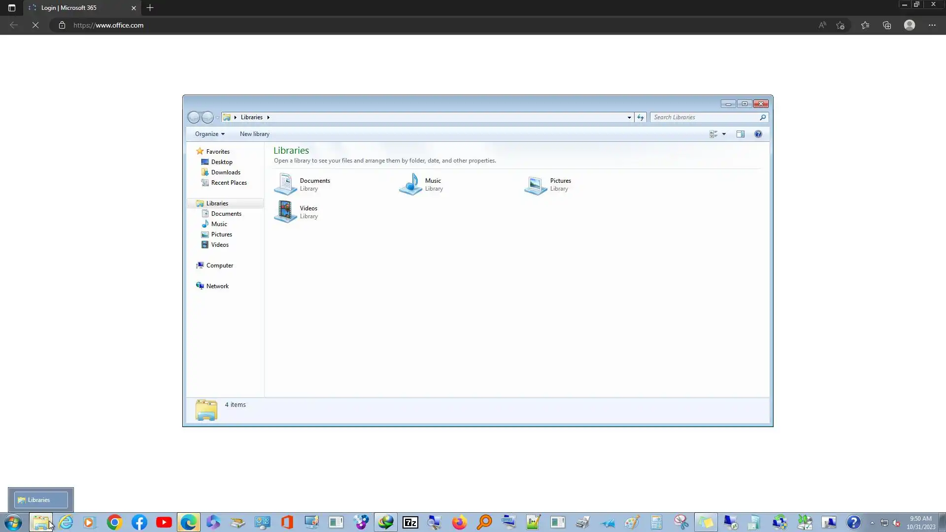The image size is (946, 532).
Task: Stop loading the office.com page
Action: (x=35, y=25)
